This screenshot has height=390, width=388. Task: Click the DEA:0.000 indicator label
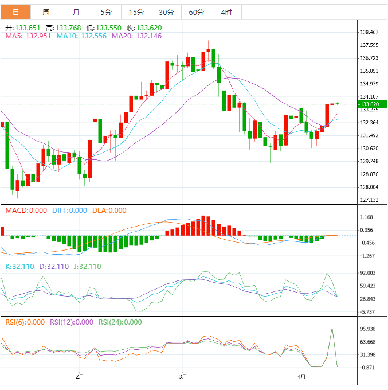[x=109, y=210]
